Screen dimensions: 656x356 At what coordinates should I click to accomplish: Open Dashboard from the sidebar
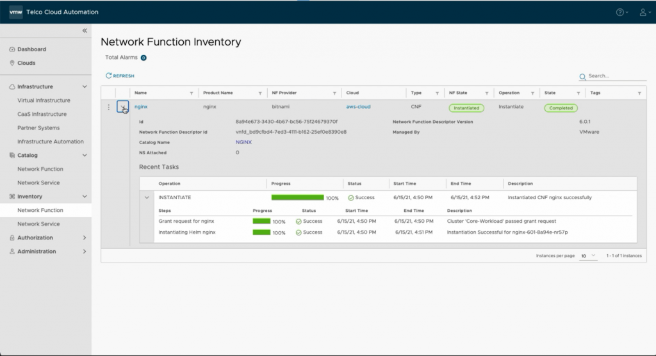tap(31, 49)
